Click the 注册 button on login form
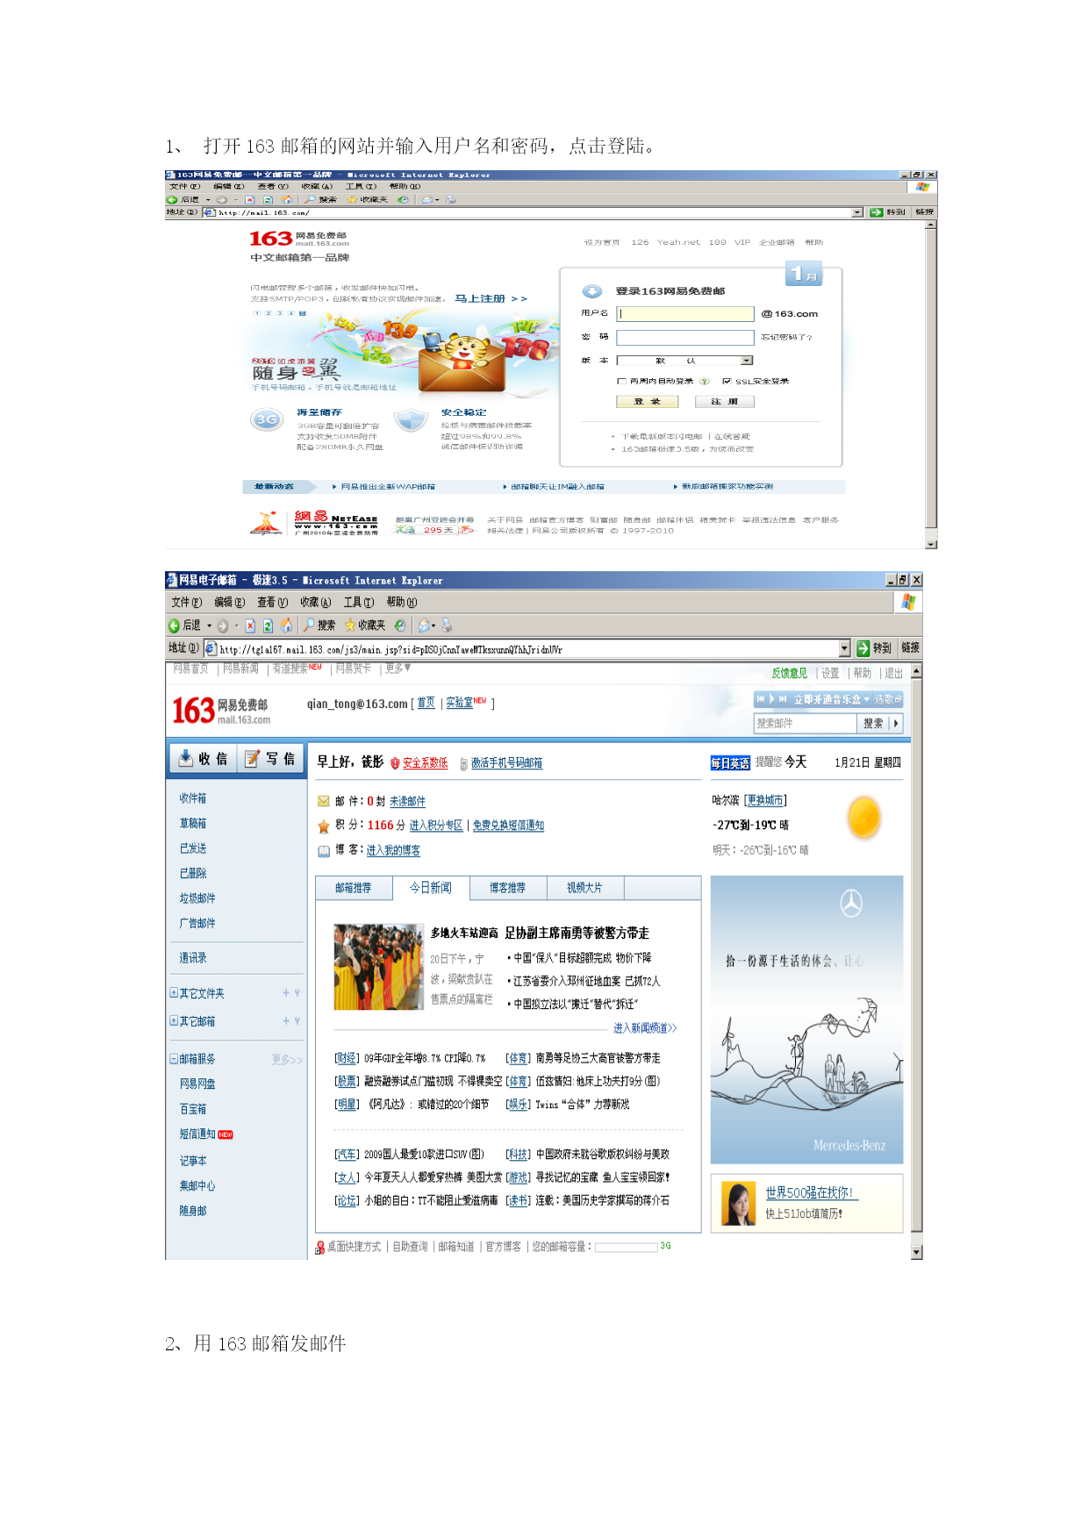This screenshot has width=1089, height=1539. click(725, 402)
